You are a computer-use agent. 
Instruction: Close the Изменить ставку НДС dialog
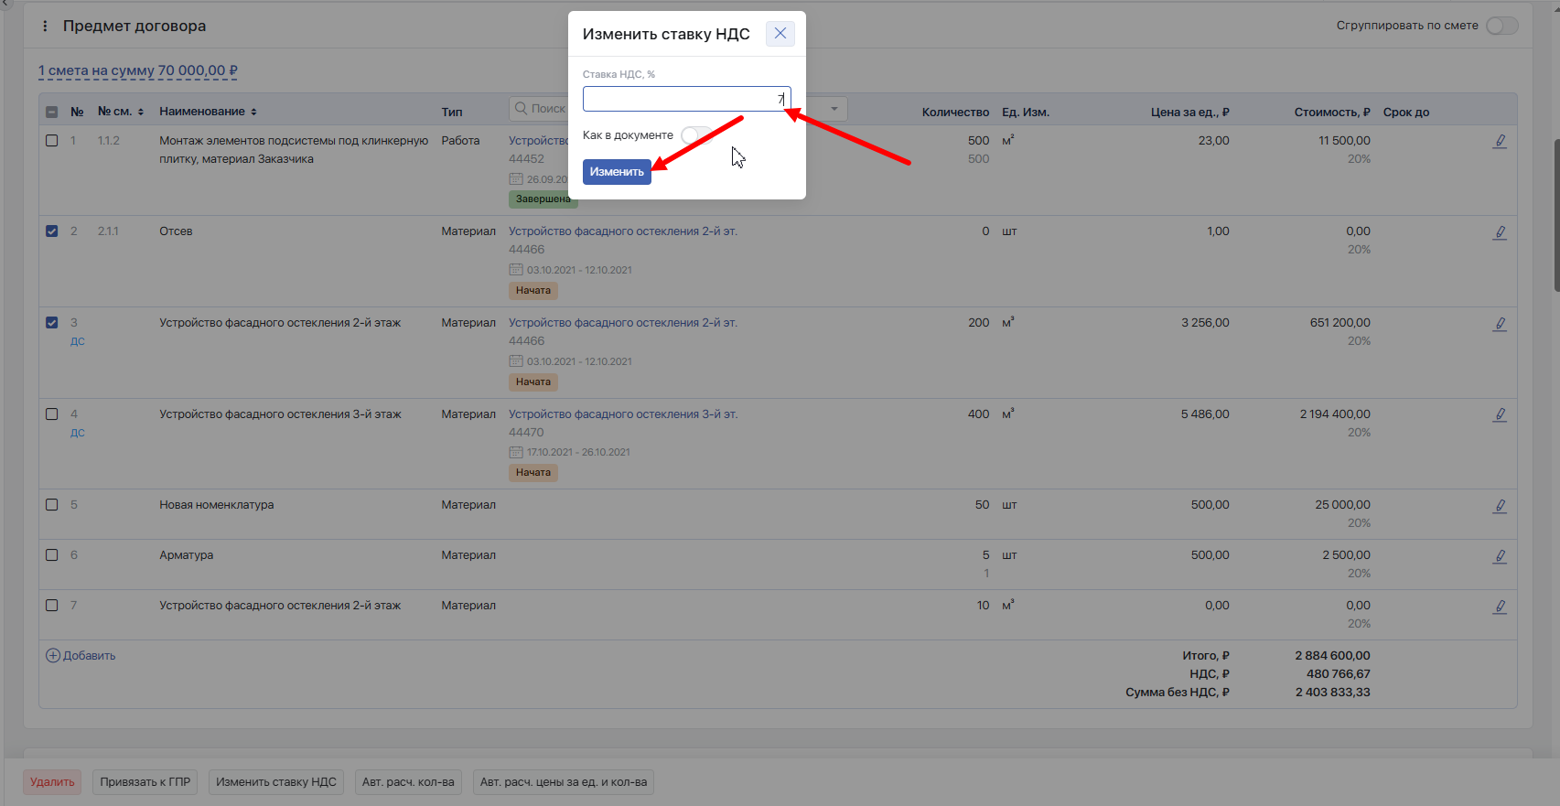pos(780,34)
